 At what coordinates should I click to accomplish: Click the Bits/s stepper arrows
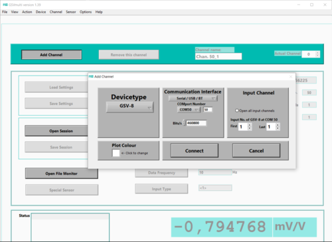(x=184, y=123)
